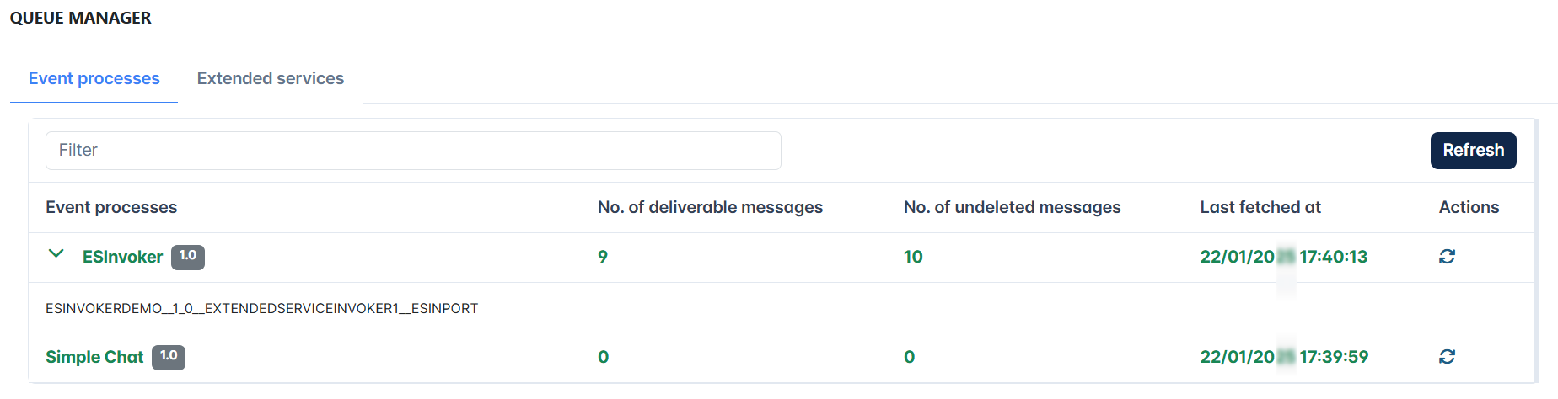Click the ESInvoker row refresh icon
Image resolution: width=1558 pixels, height=399 pixels.
click(x=1447, y=257)
